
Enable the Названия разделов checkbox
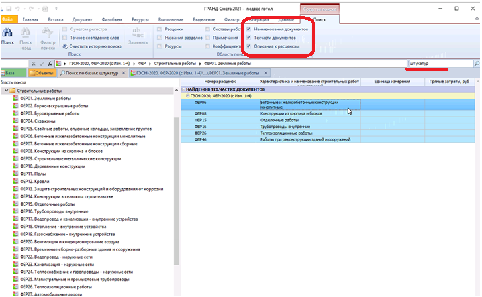(x=159, y=38)
